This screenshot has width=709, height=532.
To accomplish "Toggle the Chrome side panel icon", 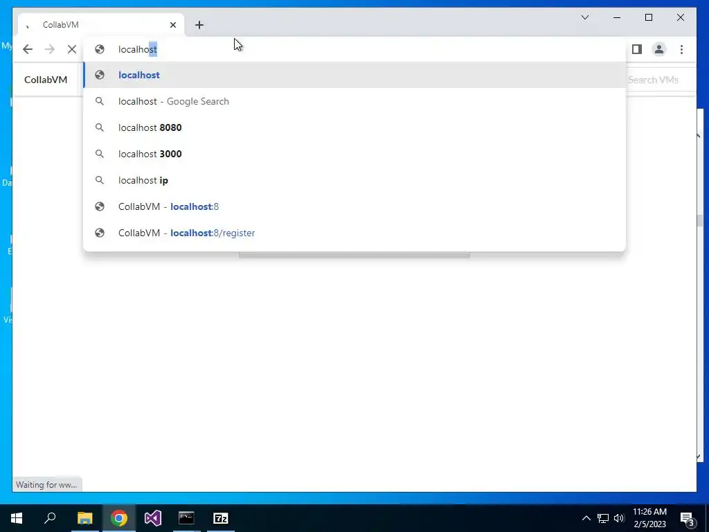I will click(637, 49).
